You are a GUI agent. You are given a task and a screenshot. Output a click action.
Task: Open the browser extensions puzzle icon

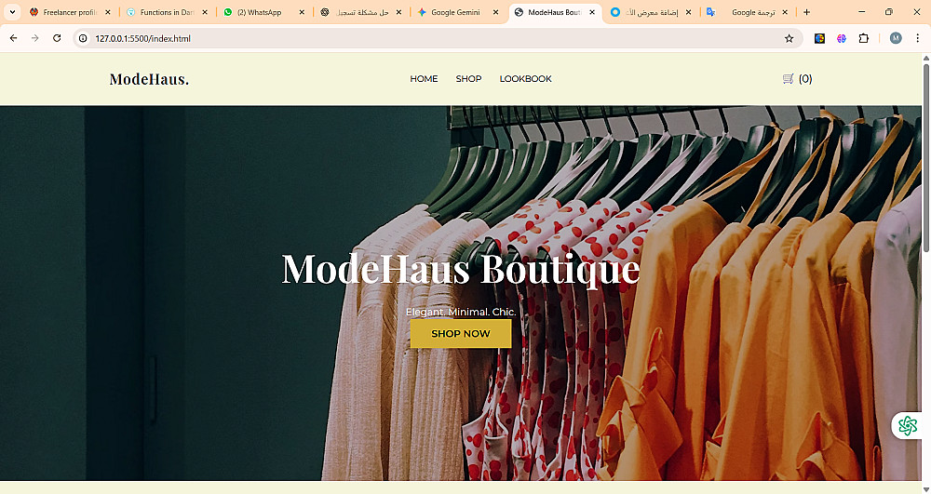tap(864, 38)
